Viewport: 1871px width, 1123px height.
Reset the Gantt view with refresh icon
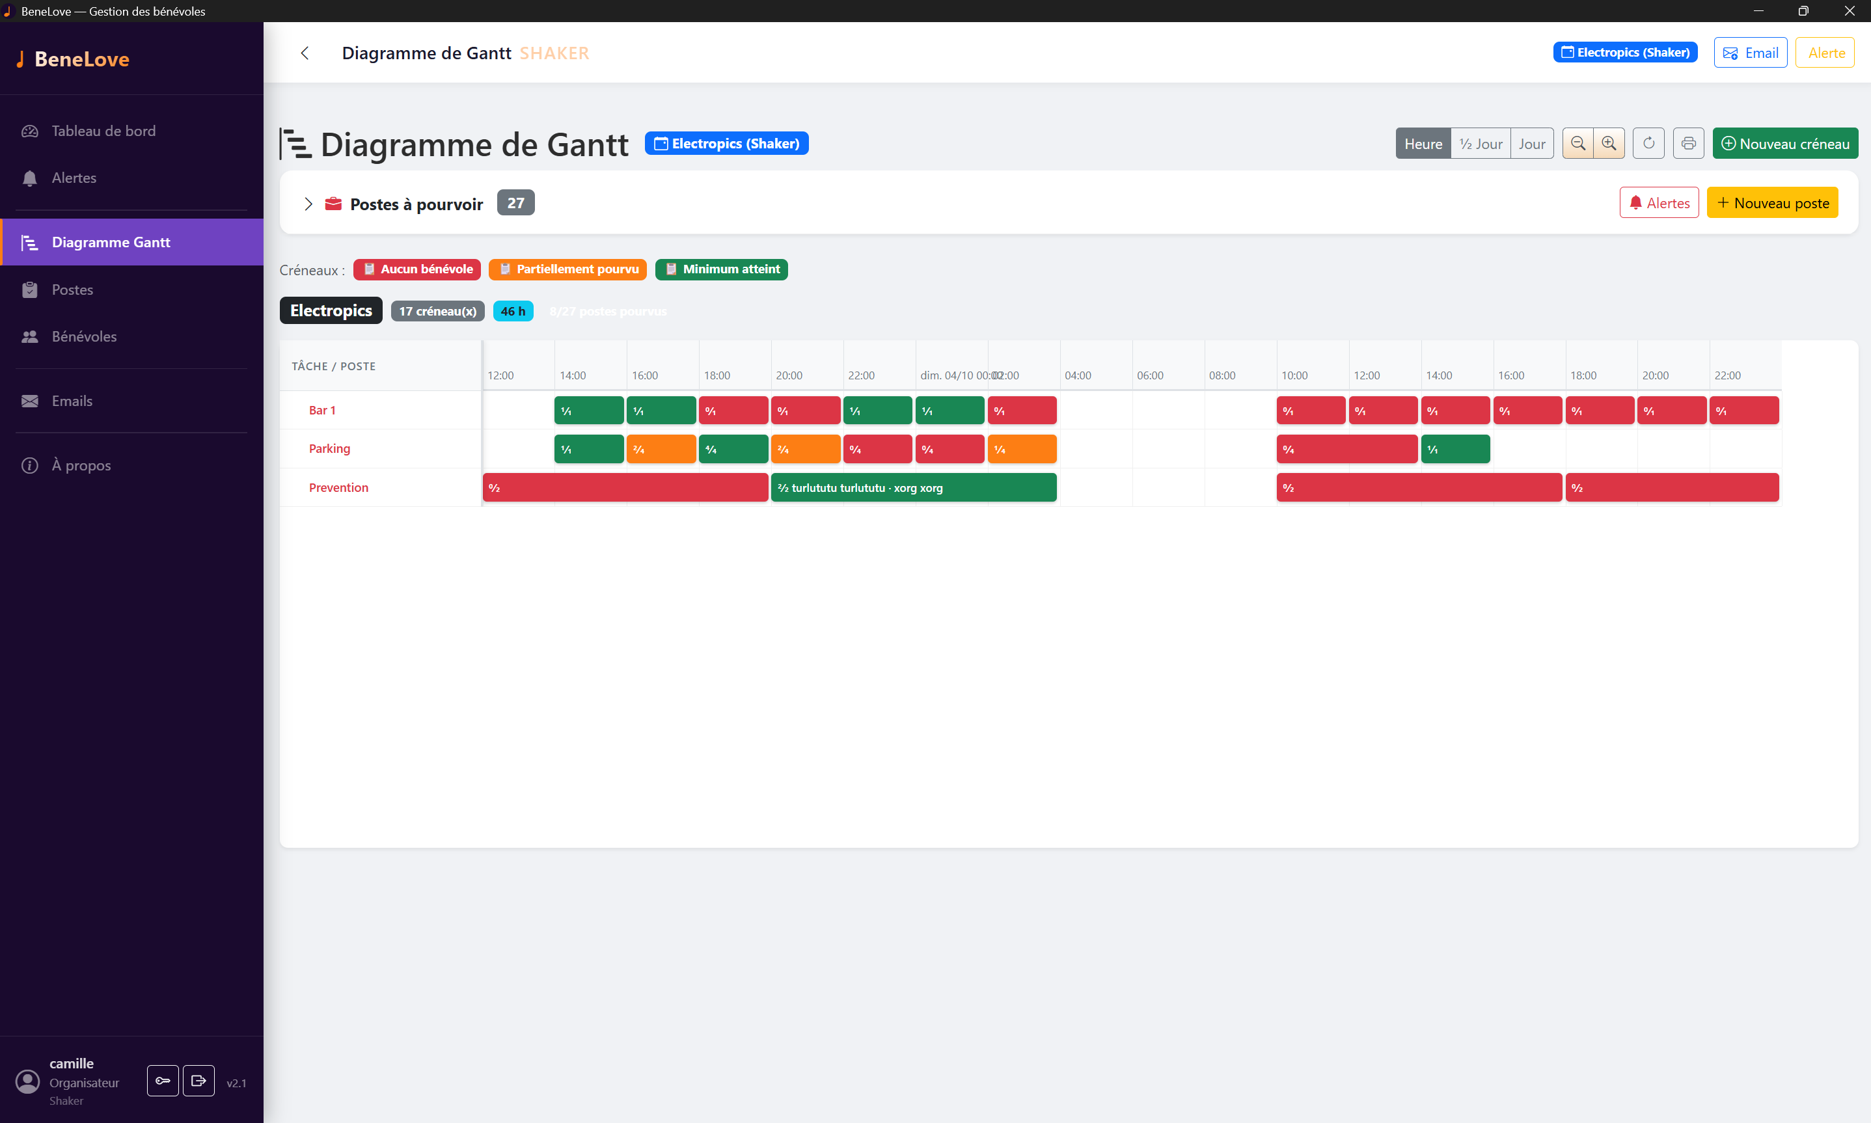click(x=1648, y=144)
